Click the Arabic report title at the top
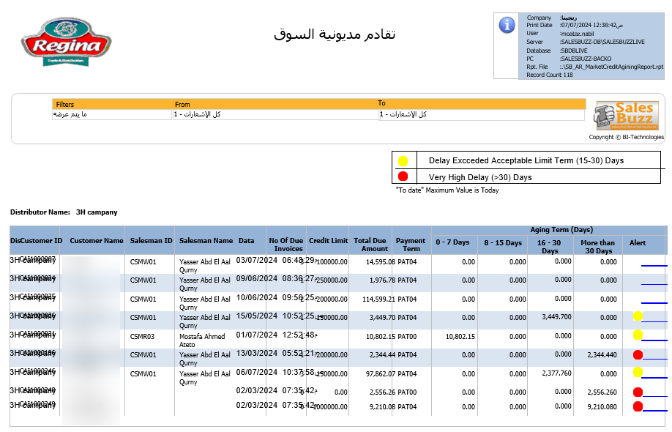Screen dimensions: 672x432 335,34
